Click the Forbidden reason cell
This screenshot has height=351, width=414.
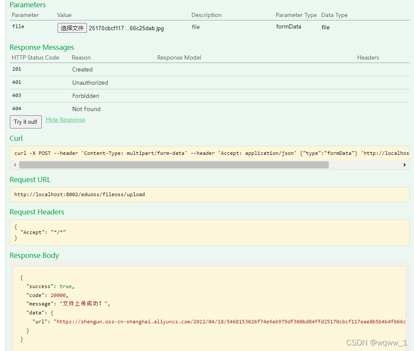click(86, 96)
